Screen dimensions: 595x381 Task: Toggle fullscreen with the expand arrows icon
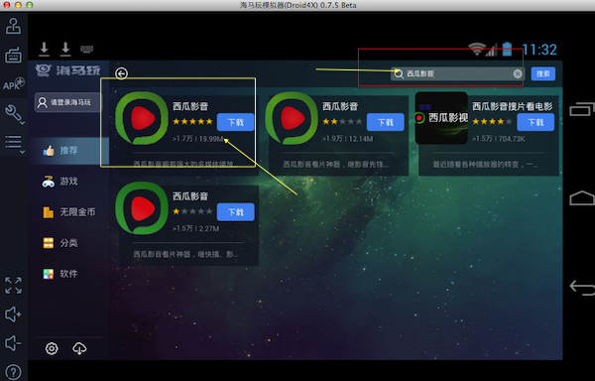13,286
